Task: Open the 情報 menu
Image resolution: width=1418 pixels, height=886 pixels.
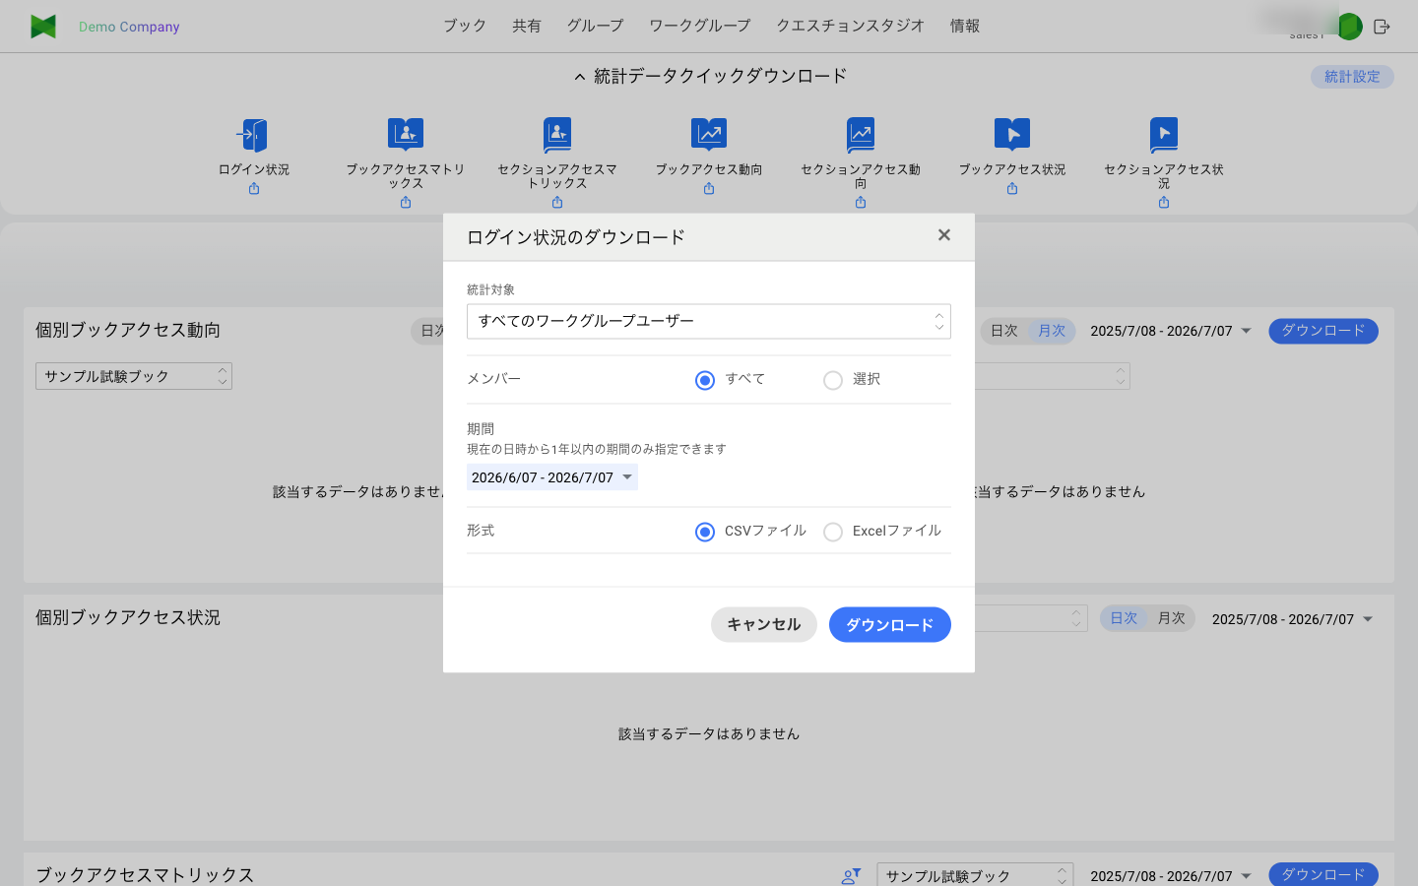Action: 965,26
